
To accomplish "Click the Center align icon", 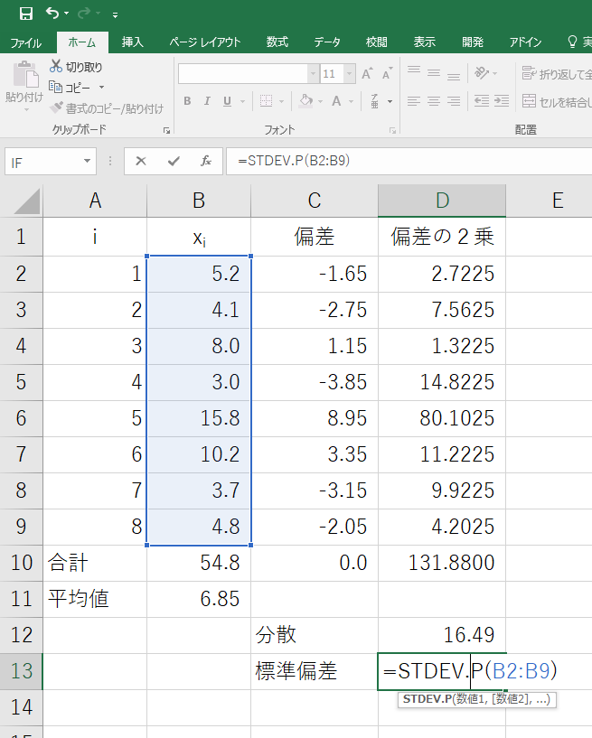I will [x=434, y=101].
